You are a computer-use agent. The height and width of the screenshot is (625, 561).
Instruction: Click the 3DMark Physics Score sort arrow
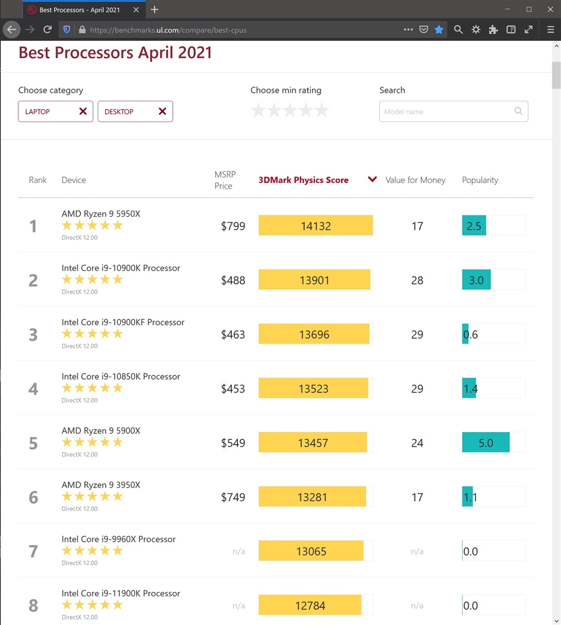pyautogui.click(x=372, y=179)
